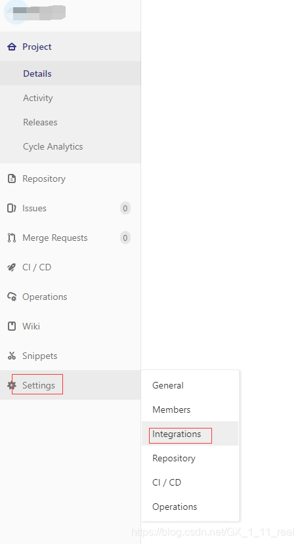Open the sidebar CI / CD section
Viewport: 300px width, 544px height.
pos(37,267)
